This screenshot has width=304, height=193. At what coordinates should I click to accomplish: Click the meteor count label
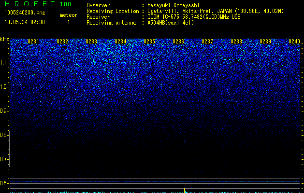tap(69, 15)
